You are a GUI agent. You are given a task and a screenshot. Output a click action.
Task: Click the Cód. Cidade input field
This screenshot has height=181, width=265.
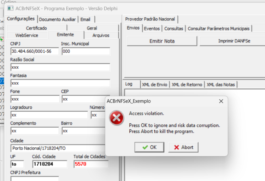tap(50, 164)
